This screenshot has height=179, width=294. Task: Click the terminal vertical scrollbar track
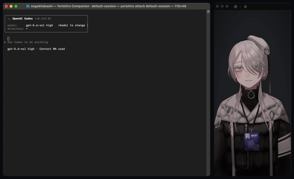(x=208, y=94)
